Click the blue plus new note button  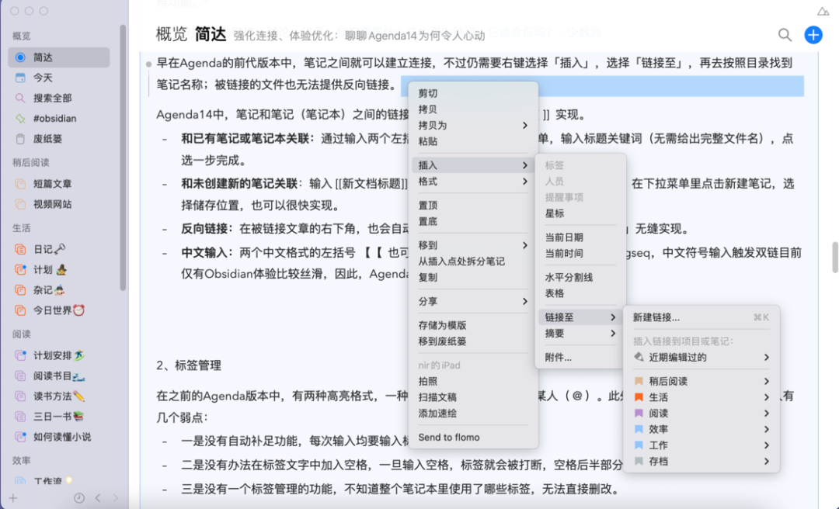pyautogui.click(x=813, y=35)
